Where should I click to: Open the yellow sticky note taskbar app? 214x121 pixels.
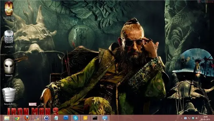point(85,118)
